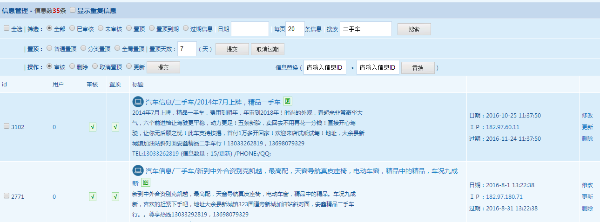Click into the 日期 date input field
This screenshot has height=222, width=600.
tap(250, 29)
